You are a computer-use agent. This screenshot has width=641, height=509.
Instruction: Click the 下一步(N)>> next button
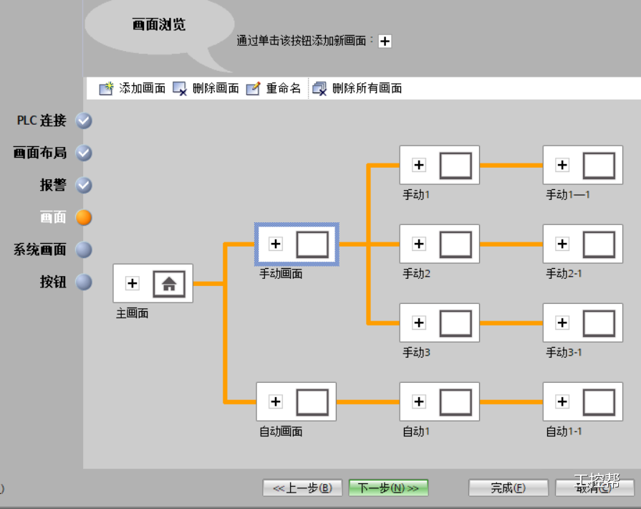click(388, 487)
